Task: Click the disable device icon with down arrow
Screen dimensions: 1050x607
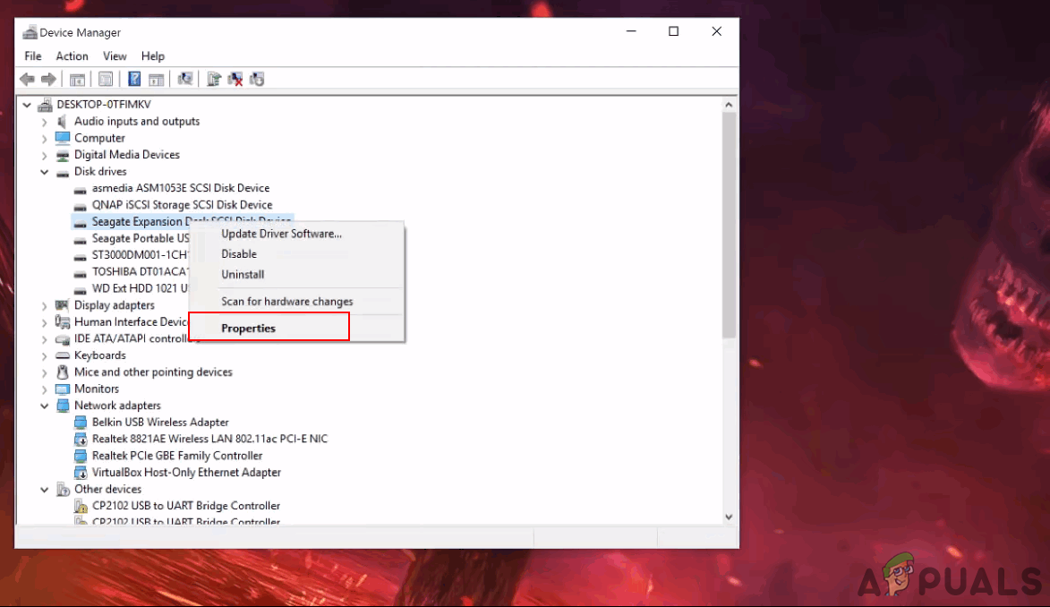Action: (x=257, y=80)
